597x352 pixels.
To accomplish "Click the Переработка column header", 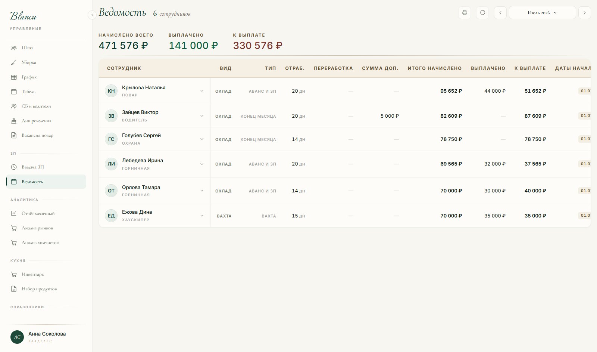I will point(333,68).
